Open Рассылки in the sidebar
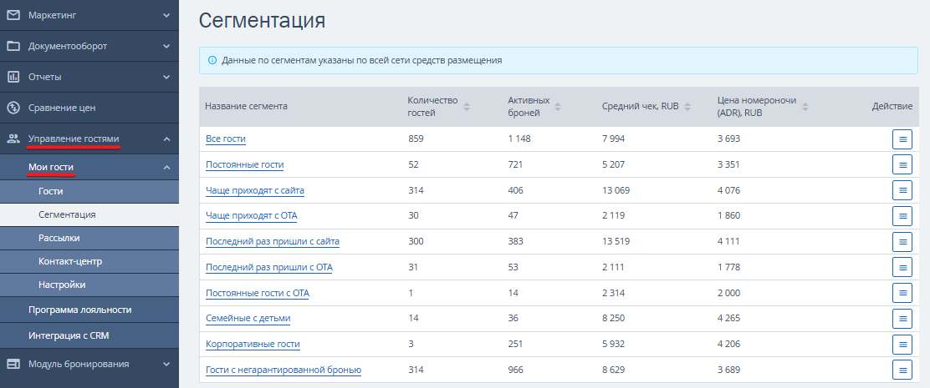Screen dimensions: 930x388 tap(89, 238)
